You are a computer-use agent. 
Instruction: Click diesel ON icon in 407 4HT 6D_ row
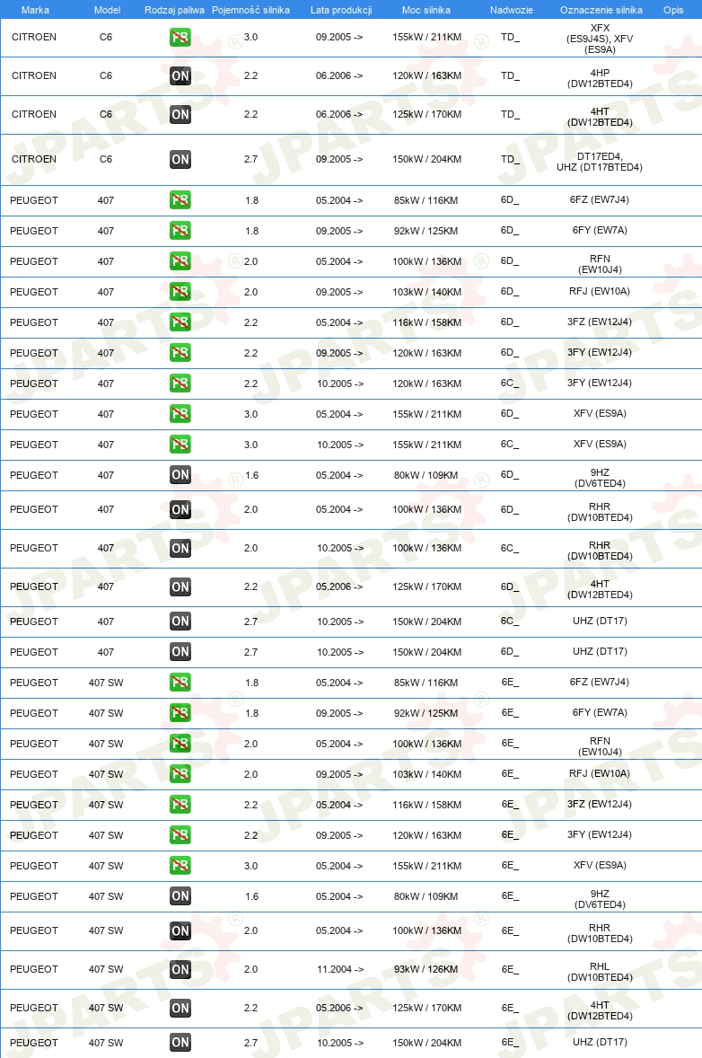(180, 586)
